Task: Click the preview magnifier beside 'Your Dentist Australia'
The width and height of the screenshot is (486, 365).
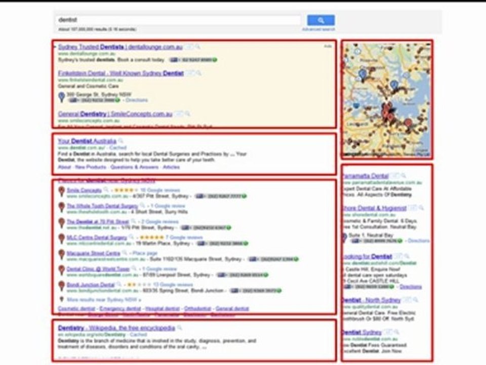Action: point(121,141)
